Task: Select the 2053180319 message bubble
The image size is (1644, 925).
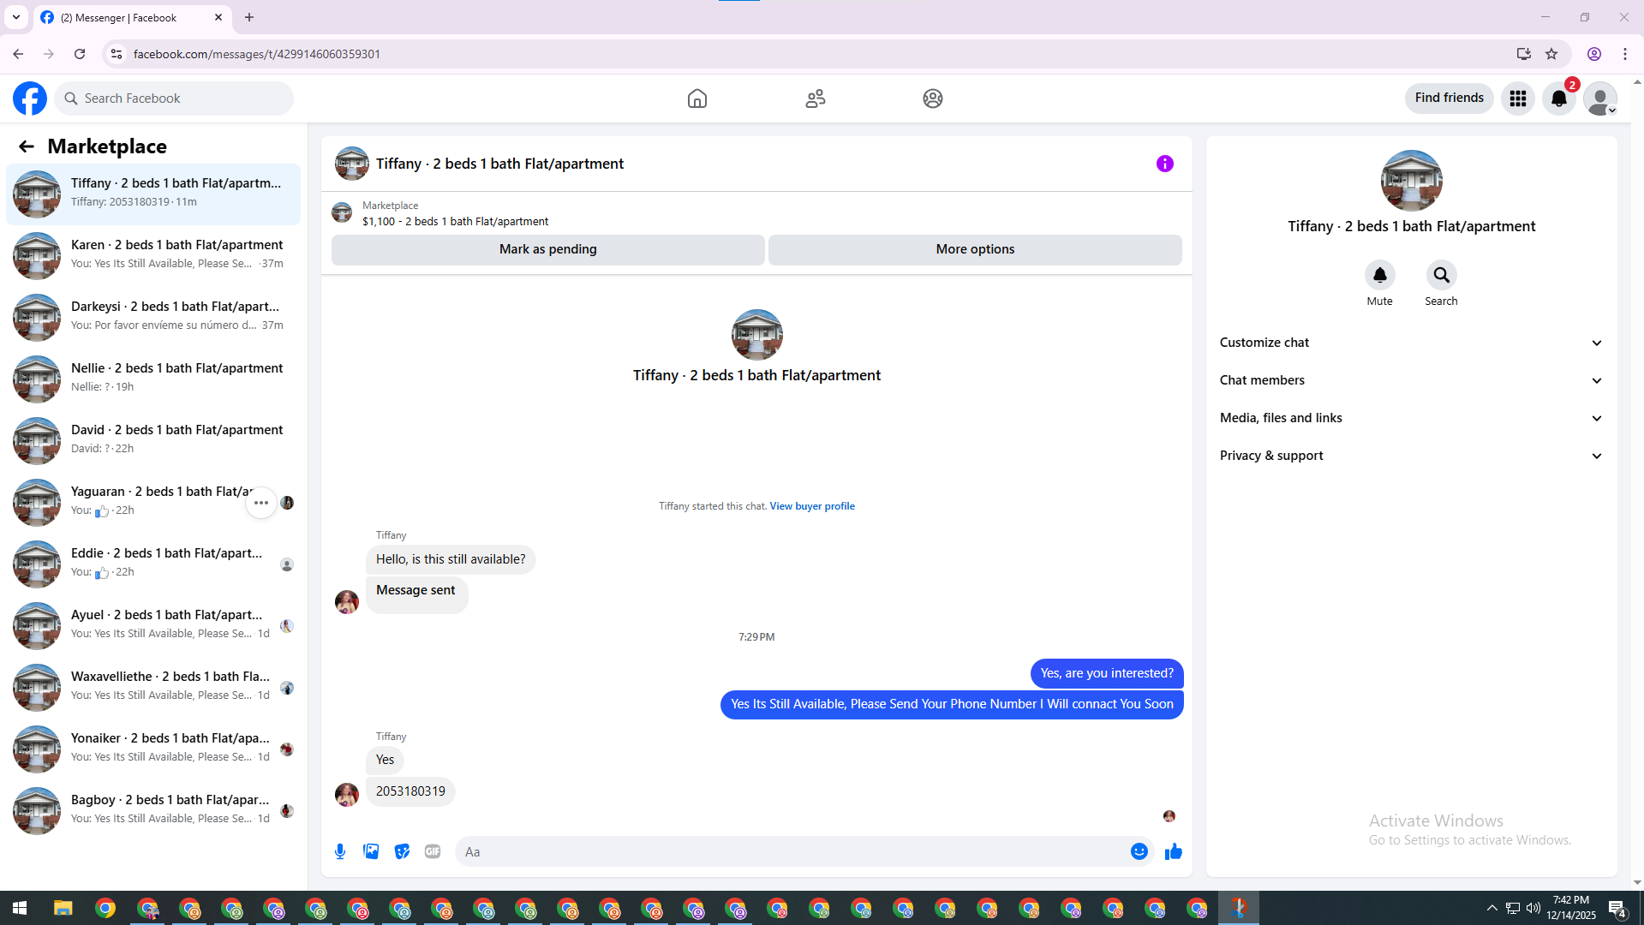Action: click(410, 791)
